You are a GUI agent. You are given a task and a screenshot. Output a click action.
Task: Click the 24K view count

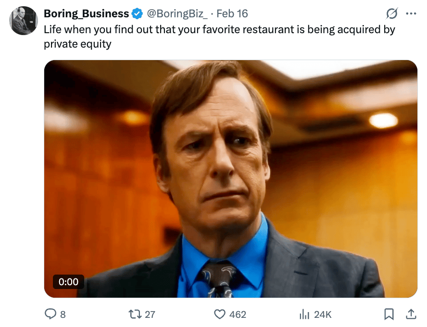click(x=323, y=314)
